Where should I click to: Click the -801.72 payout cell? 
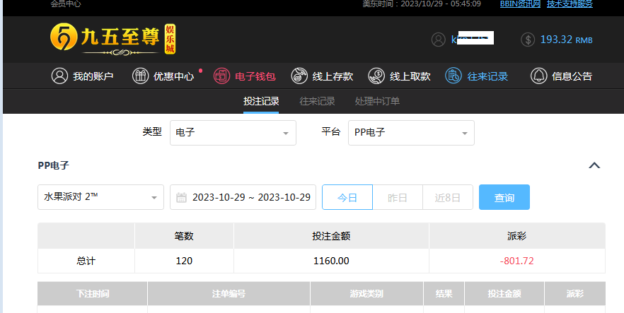(516, 261)
